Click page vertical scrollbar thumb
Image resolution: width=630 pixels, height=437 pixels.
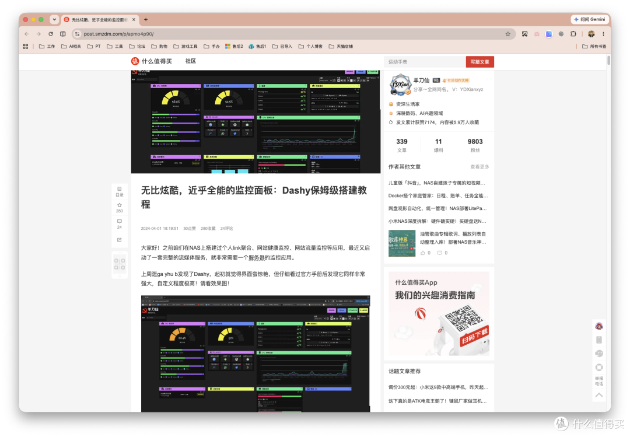click(x=608, y=60)
